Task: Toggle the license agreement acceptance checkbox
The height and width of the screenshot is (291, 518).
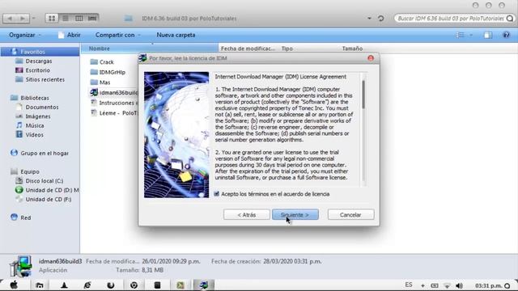Action: (217, 194)
